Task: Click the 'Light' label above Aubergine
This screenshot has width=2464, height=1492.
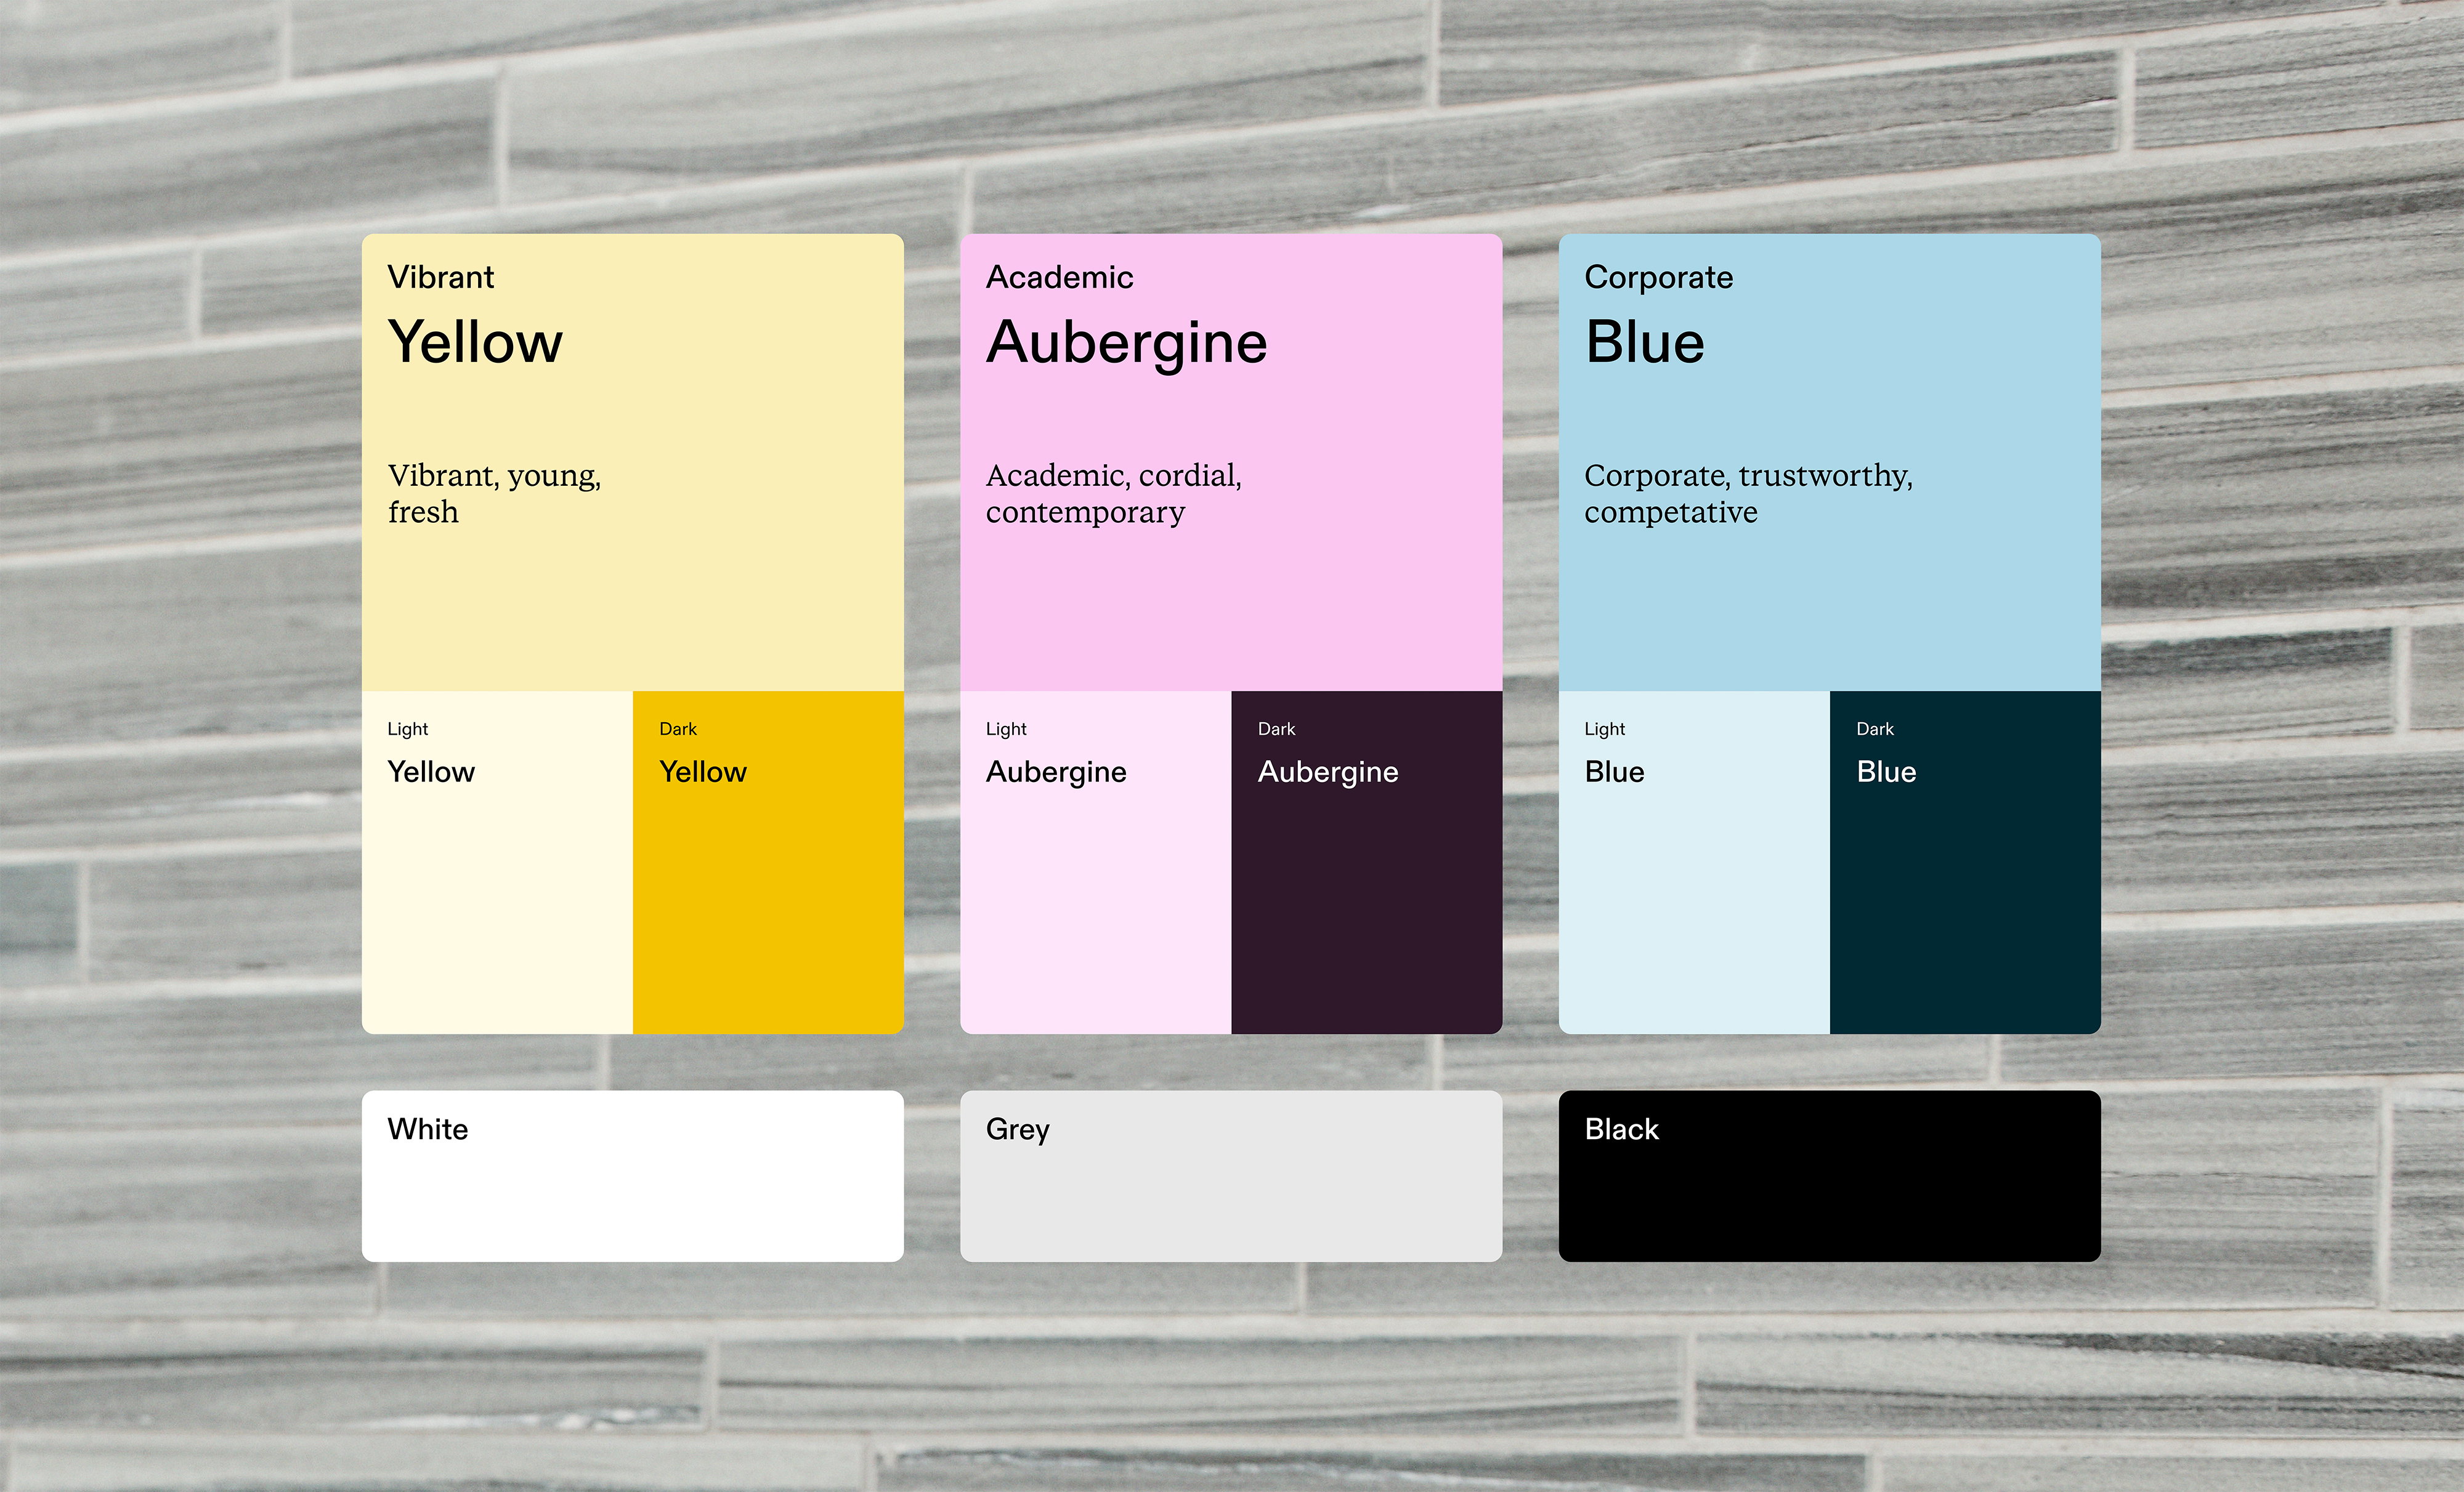Action: pos(1006,730)
